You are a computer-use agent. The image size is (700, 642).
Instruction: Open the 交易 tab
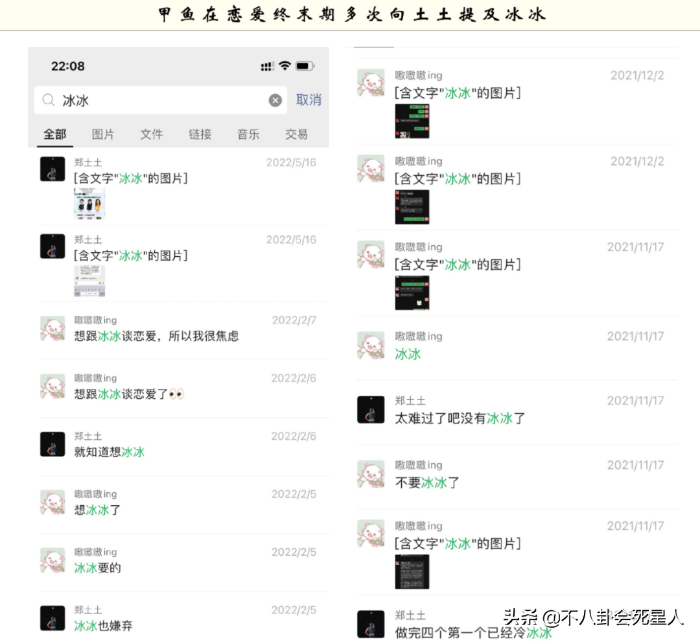pyautogui.click(x=296, y=134)
